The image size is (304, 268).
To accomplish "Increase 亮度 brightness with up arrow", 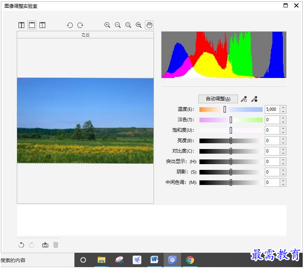I will 283,139.
